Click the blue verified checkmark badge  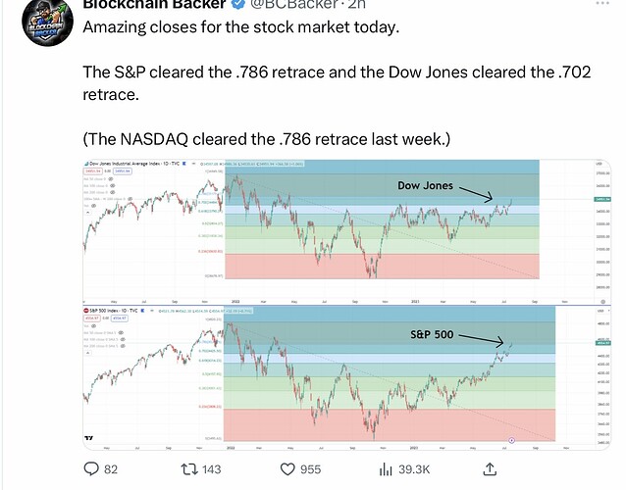coord(238,4)
